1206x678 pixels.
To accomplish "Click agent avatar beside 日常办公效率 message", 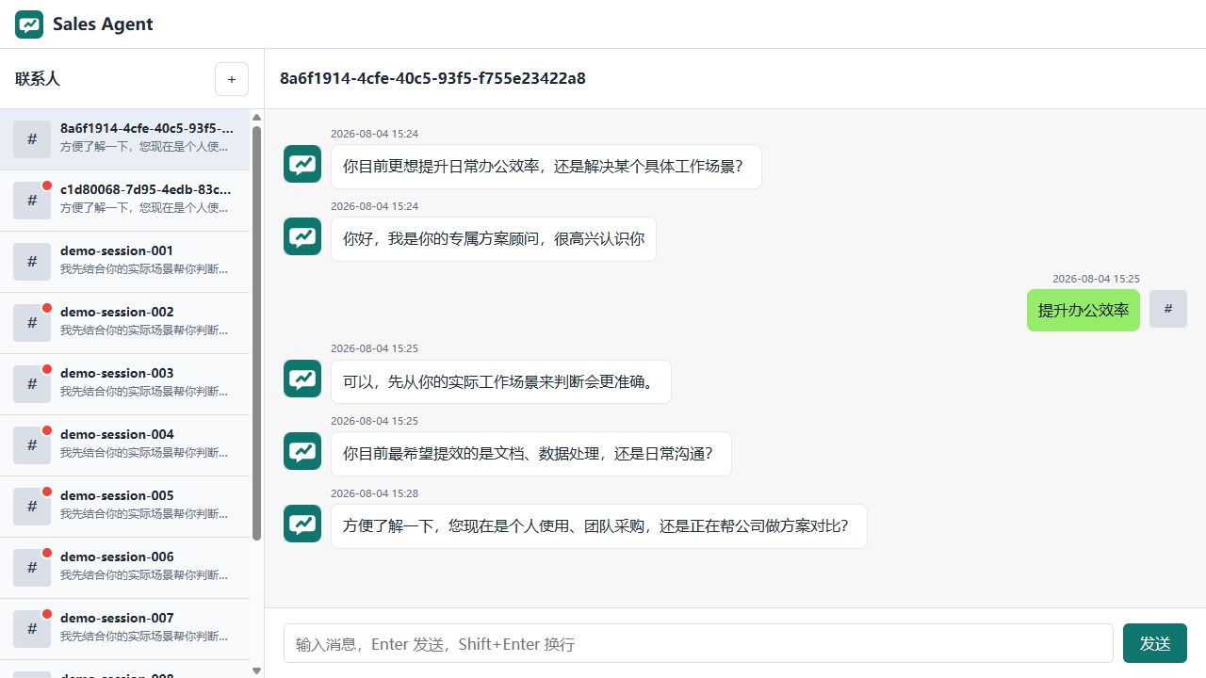I will [302, 164].
